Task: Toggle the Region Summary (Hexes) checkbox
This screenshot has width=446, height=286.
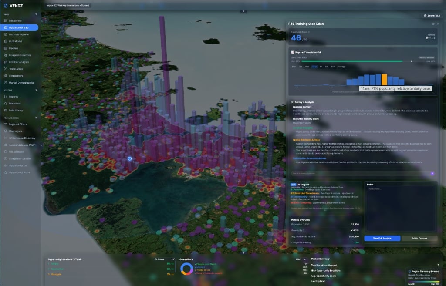Action: (x=409, y=271)
